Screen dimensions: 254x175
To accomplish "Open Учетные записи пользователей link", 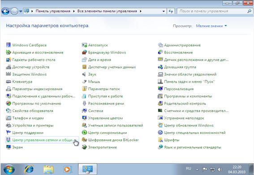I will [x=116, y=125].
